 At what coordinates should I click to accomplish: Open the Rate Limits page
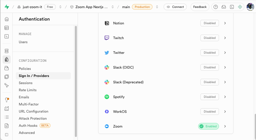[28, 90]
